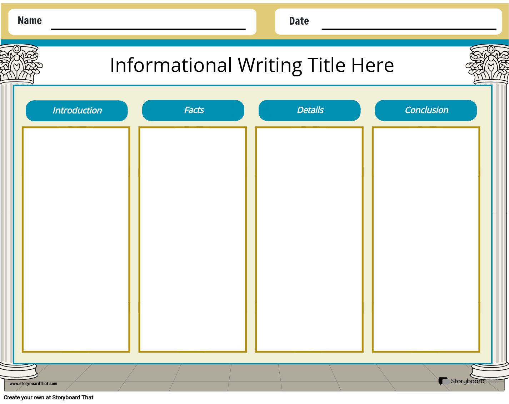Click inside the Conclusion writing box

(426, 239)
